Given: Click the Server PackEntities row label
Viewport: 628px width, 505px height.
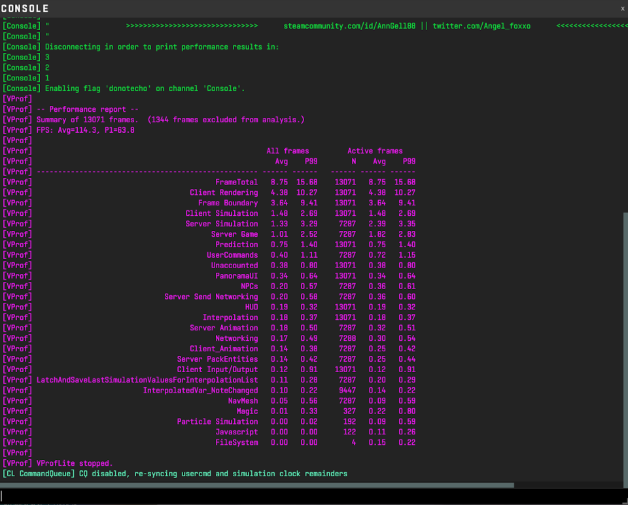Looking at the screenshot, I should tap(217, 359).
